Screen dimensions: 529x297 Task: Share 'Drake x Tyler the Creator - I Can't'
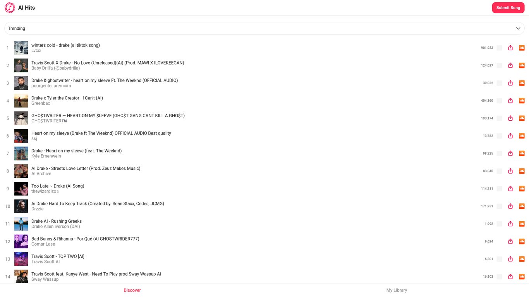tap(510, 101)
